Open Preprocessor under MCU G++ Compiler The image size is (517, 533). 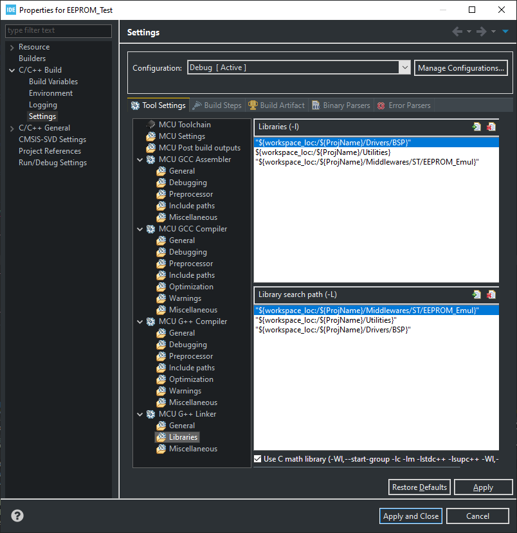point(191,356)
